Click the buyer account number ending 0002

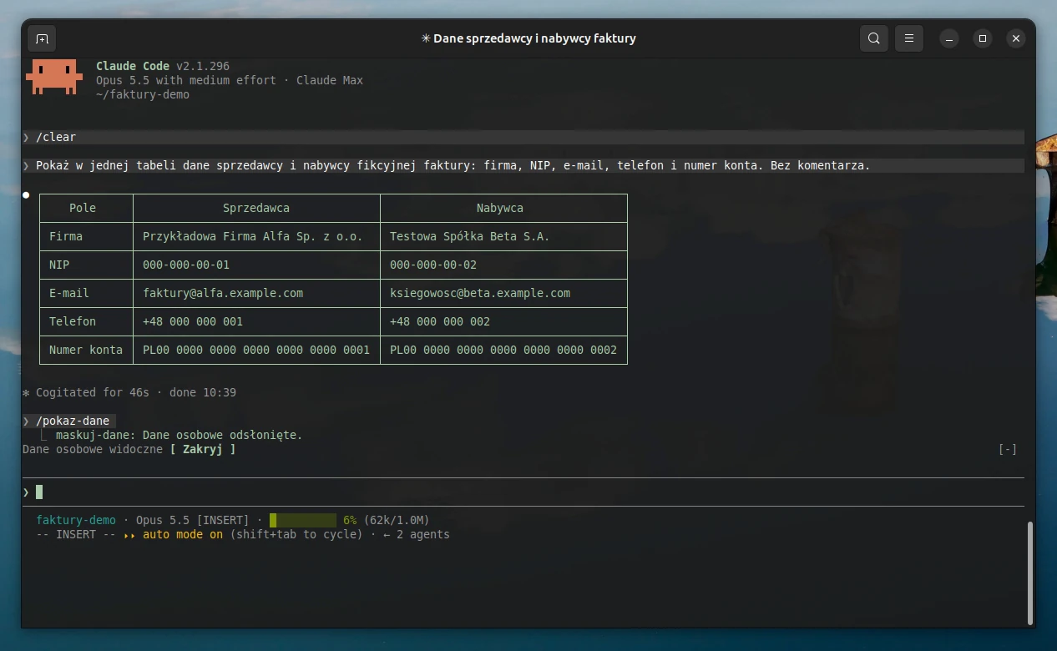coord(503,350)
